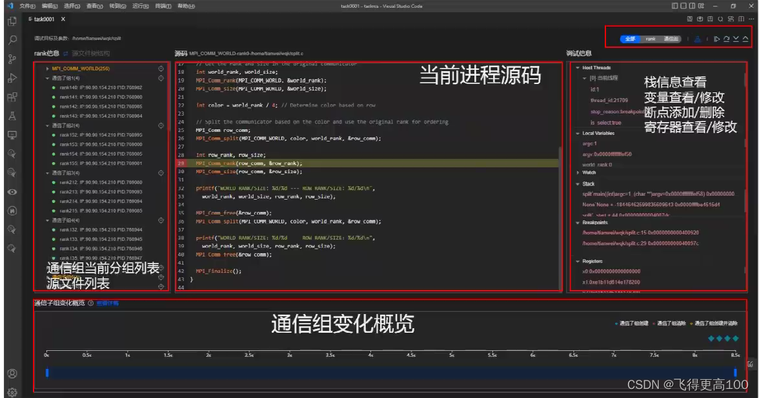The image size is (759, 398).
Task: Toggle panel layout icon in title bar
Action: point(683,6)
